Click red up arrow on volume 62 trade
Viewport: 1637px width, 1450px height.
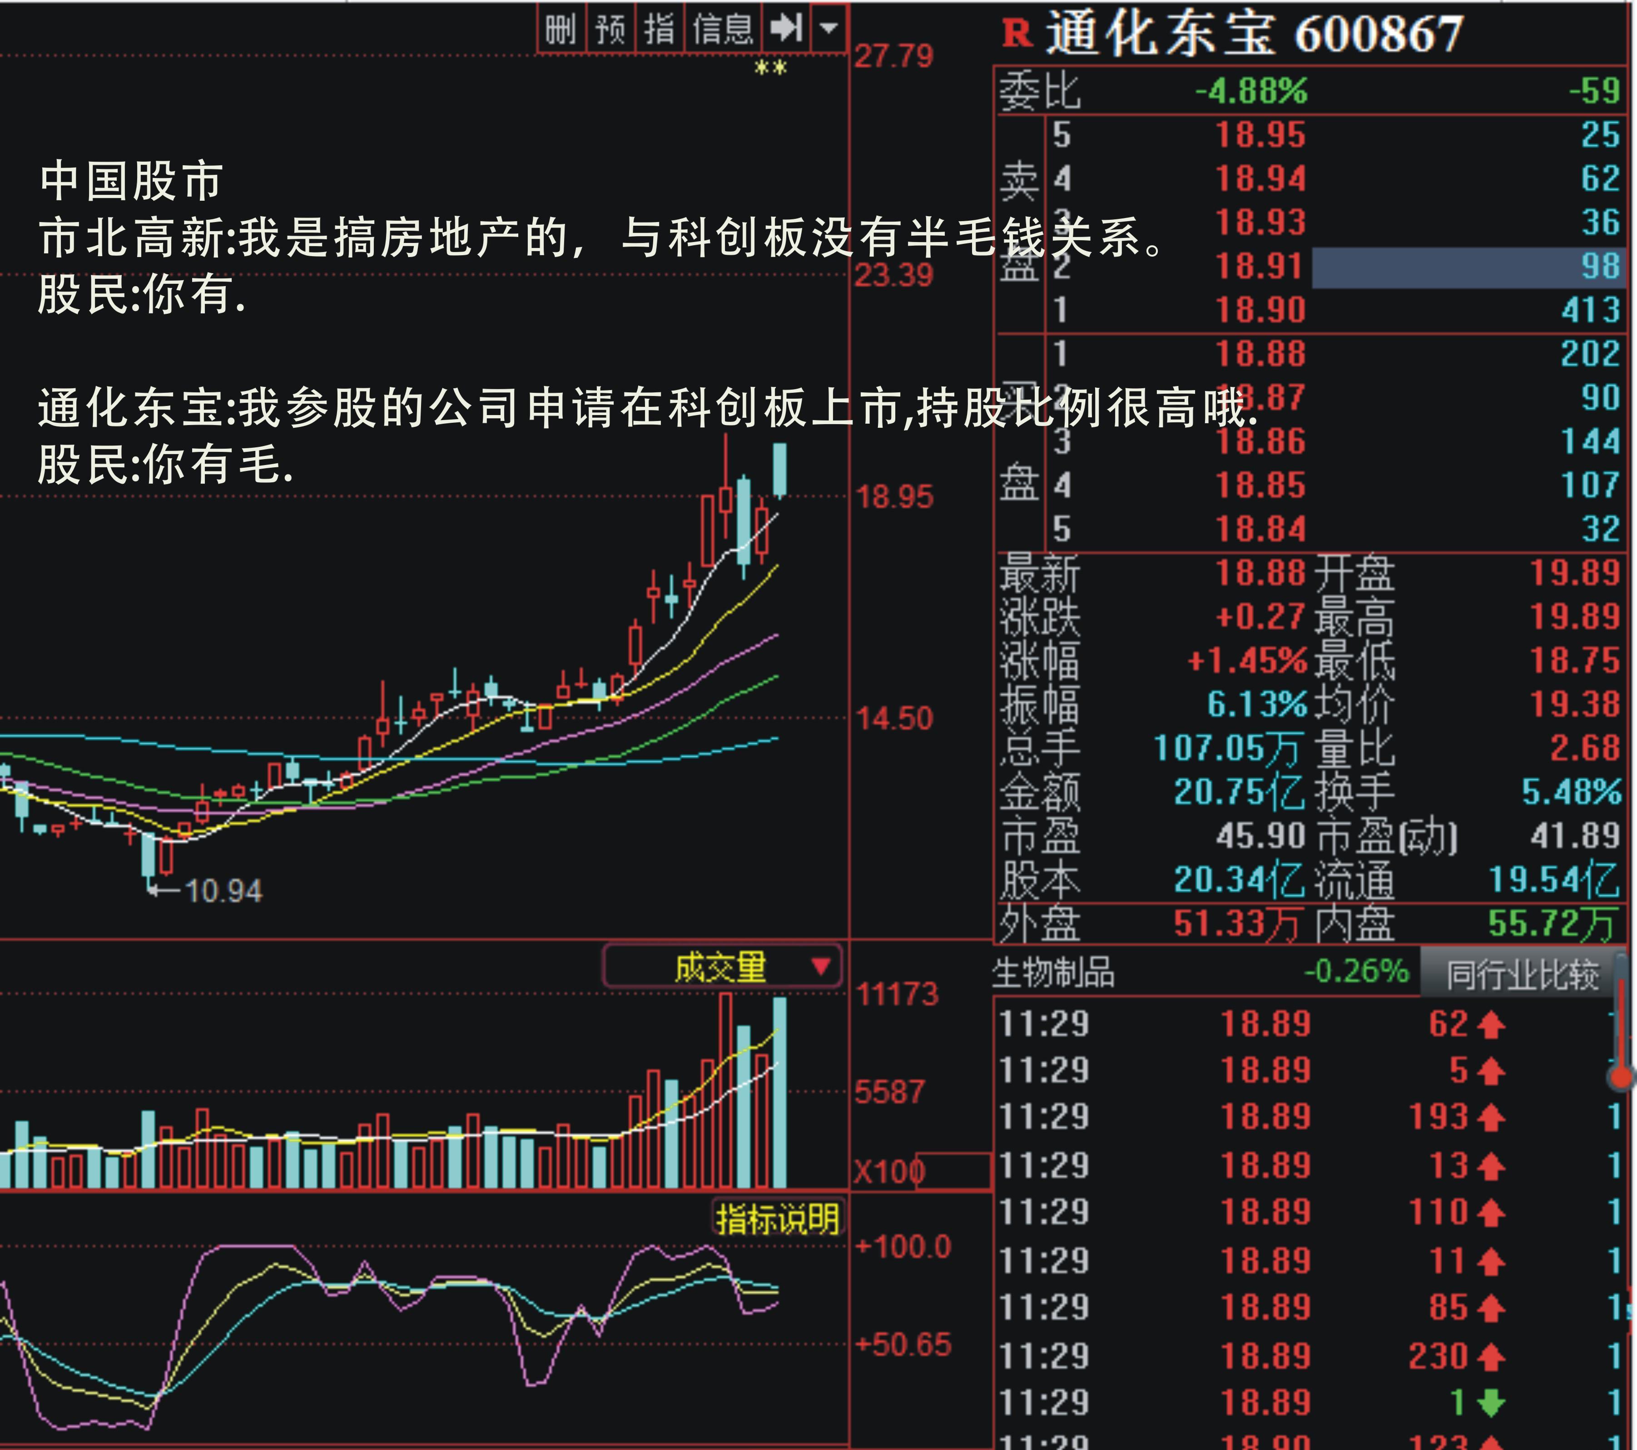point(1490,1025)
